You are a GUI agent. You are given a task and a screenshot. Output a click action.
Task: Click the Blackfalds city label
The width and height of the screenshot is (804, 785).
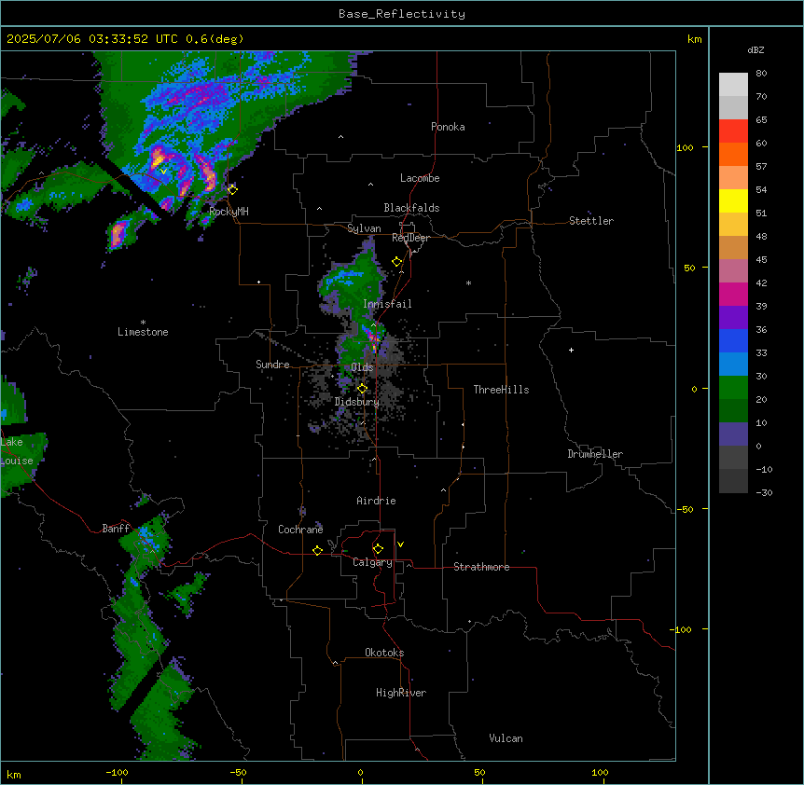coord(411,208)
